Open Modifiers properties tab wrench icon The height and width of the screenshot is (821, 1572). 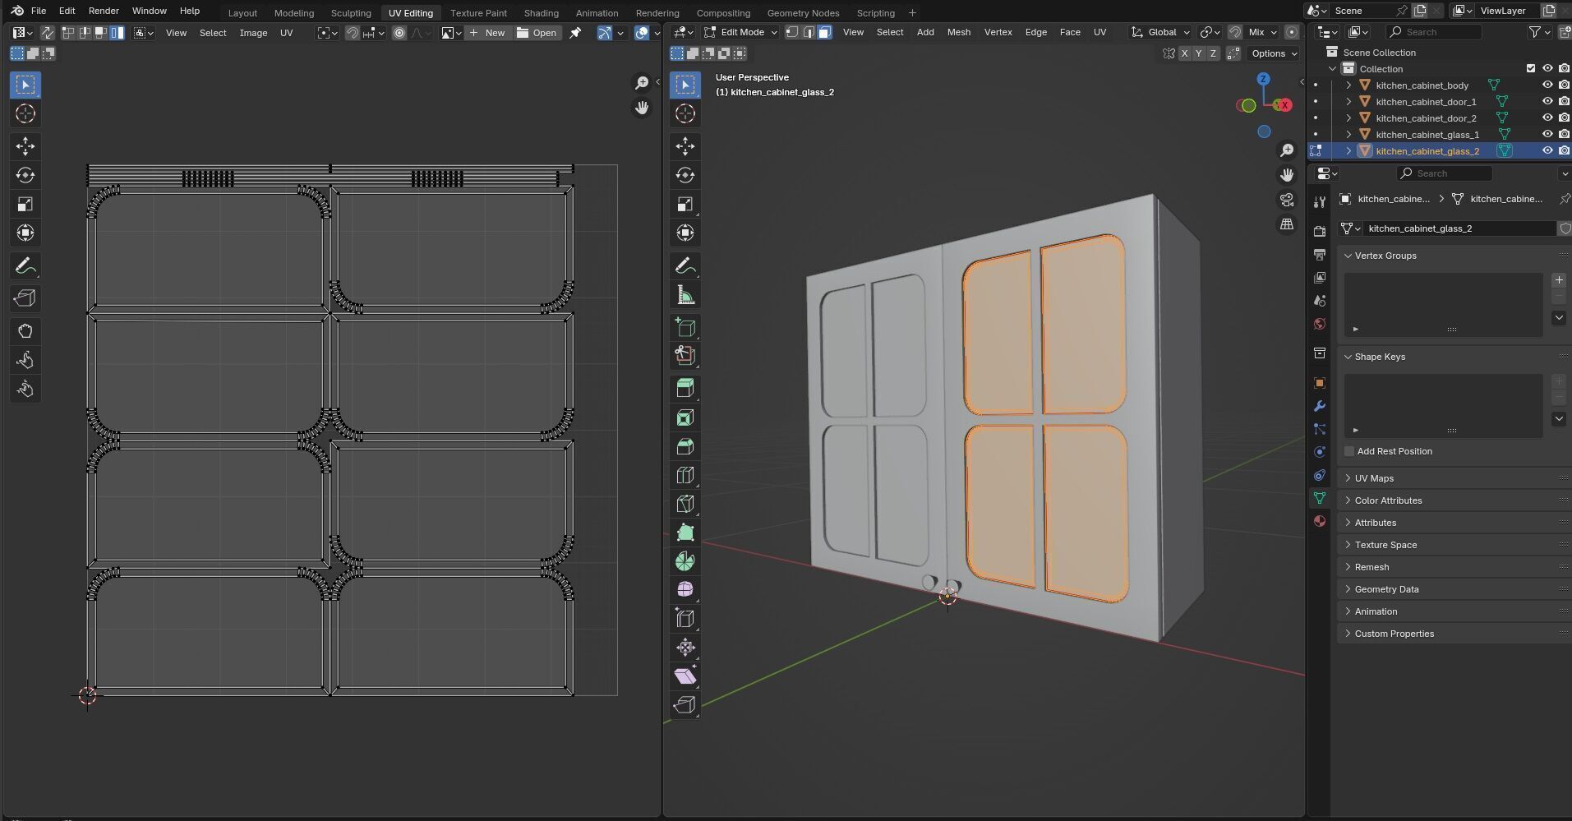[x=1320, y=406]
